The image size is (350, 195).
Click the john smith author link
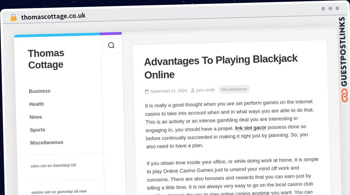click(205, 90)
